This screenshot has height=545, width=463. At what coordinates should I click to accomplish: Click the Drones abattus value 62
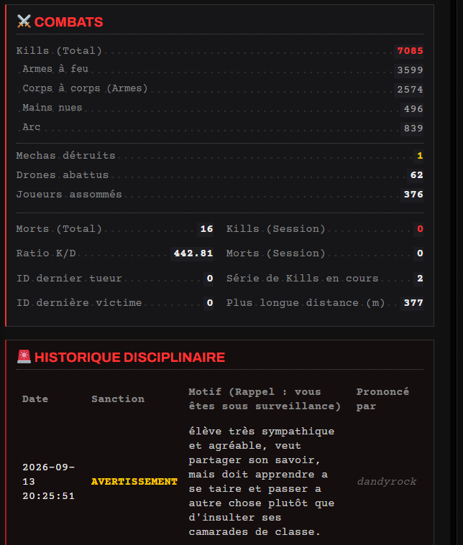point(416,175)
